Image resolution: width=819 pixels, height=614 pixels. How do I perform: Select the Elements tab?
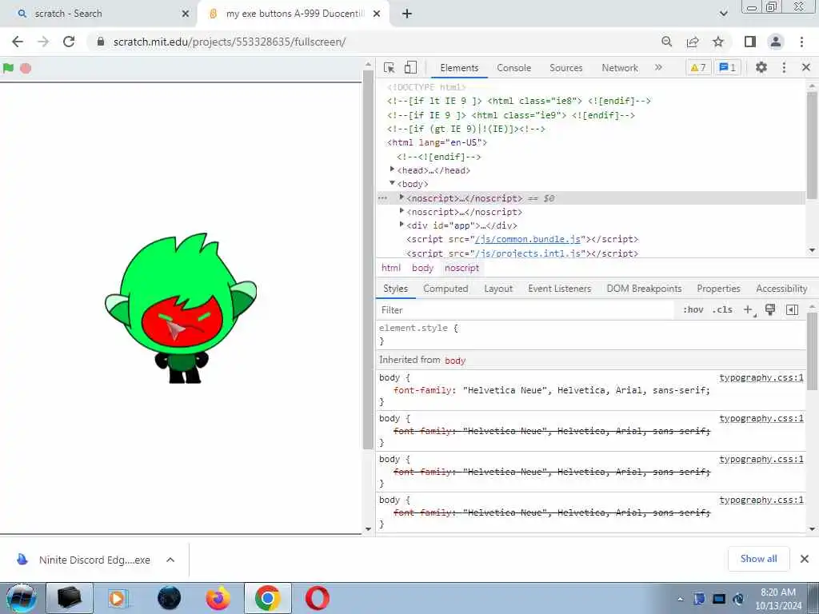pyautogui.click(x=459, y=68)
